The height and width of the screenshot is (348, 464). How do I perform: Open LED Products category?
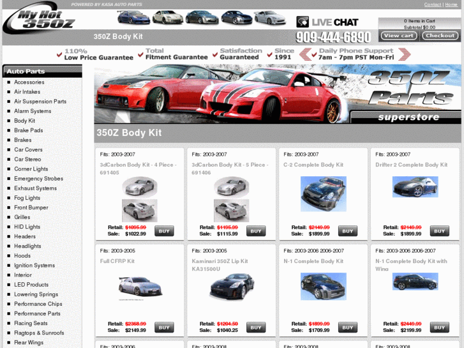coord(31,285)
